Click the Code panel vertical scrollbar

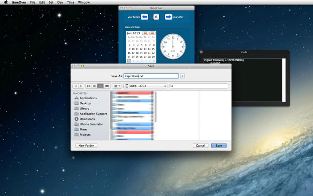(x=284, y=80)
